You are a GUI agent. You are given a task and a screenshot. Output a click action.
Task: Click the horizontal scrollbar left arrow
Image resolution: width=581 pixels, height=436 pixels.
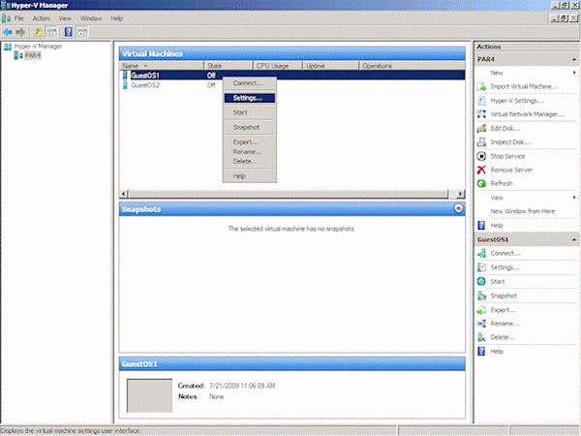tap(124, 194)
